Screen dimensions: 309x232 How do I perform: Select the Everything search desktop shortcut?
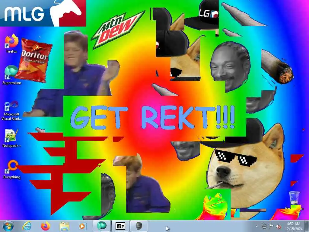tap(11, 170)
